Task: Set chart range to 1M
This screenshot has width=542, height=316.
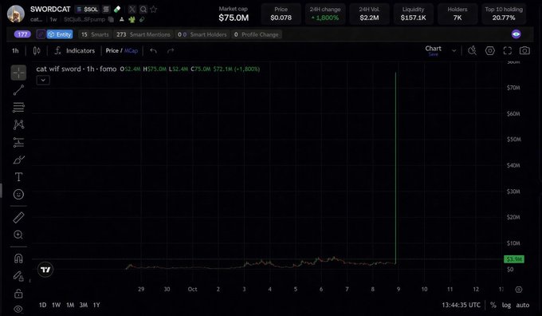Action: pos(70,305)
